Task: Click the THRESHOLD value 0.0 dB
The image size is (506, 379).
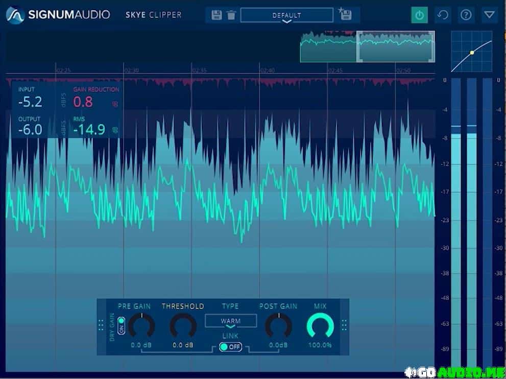Action: 183,345
